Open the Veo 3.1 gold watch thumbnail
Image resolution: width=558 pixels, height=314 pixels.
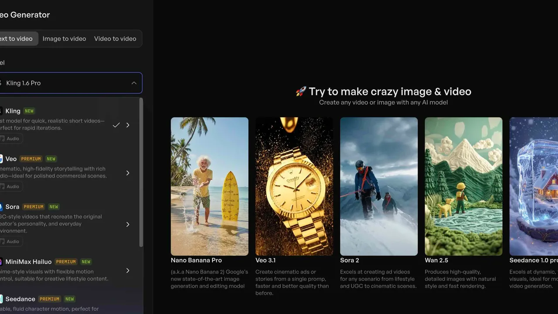click(x=294, y=186)
